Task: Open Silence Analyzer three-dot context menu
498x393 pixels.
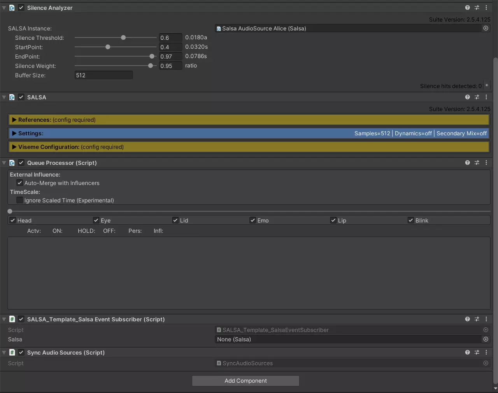Action: [486, 8]
